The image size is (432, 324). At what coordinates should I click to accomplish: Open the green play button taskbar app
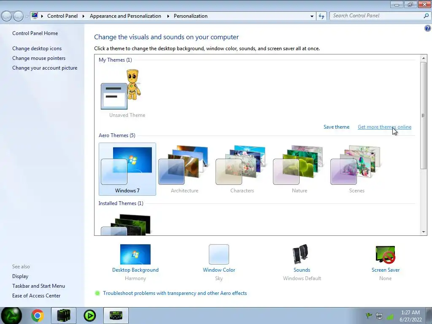[x=90, y=316]
